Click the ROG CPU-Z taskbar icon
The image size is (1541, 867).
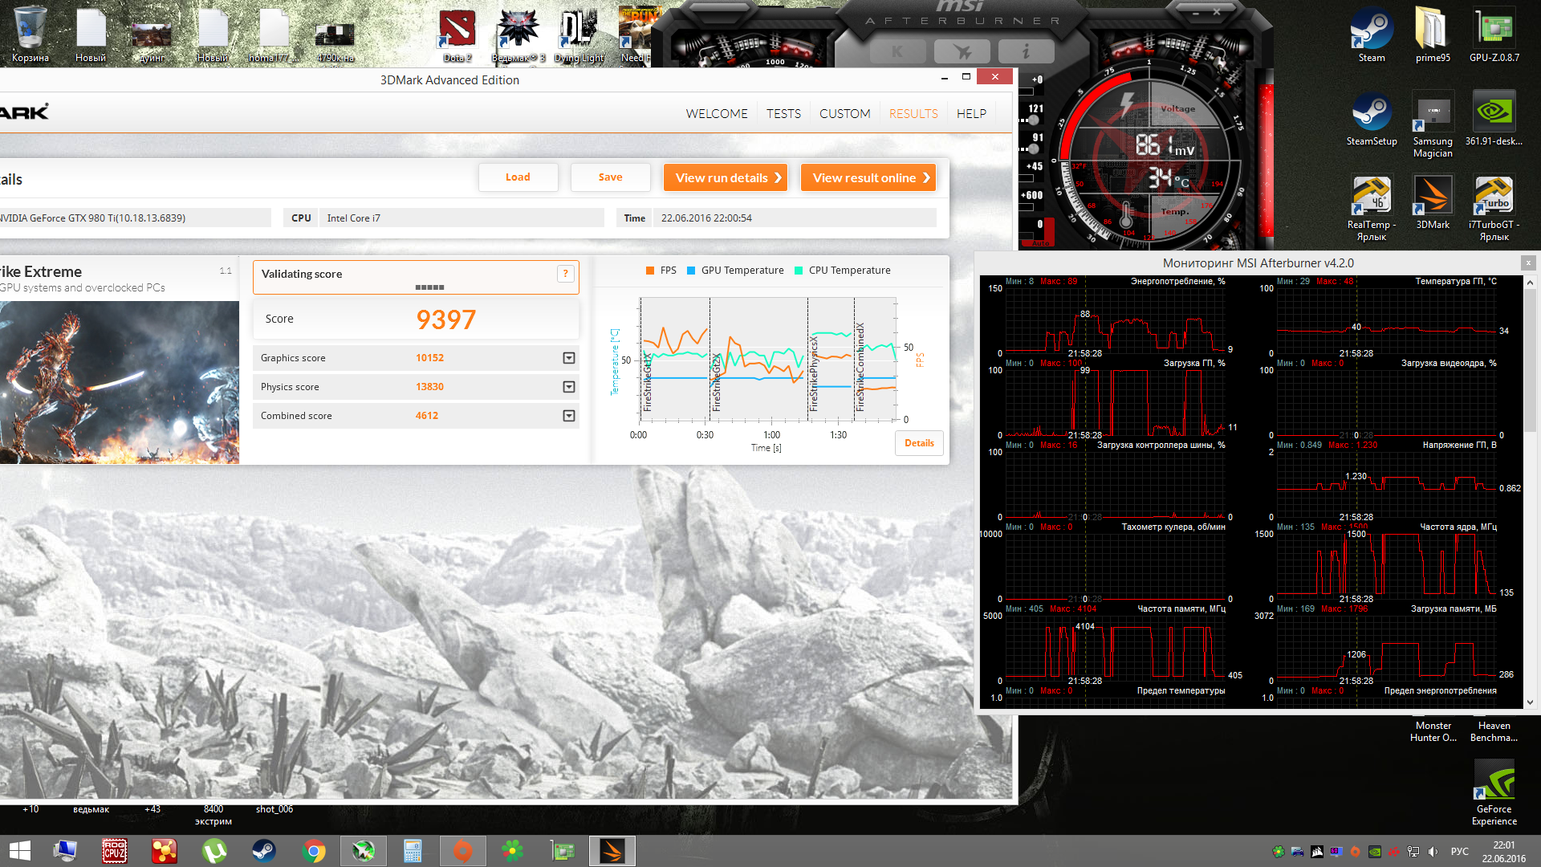click(115, 851)
